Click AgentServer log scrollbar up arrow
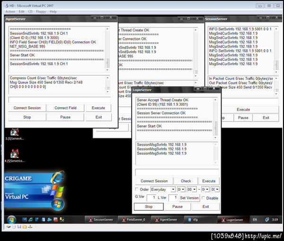 pyautogui.click(x=107, y=29)
